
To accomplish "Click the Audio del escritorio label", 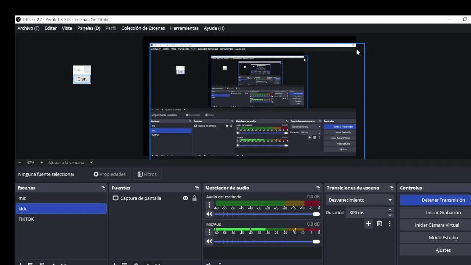I will [224, 197].
